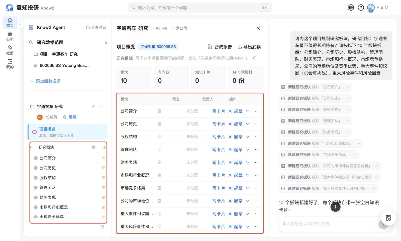Collapse the 研究板块 tree section
Screen dimensions: 401x241
click(x=30, y=147)
